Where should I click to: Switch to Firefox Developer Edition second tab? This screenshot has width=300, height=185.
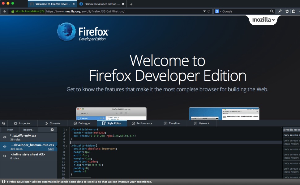102,4
